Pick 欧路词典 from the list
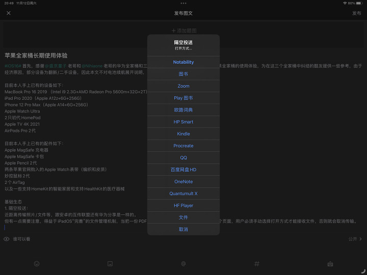 (x=183, y=109)
